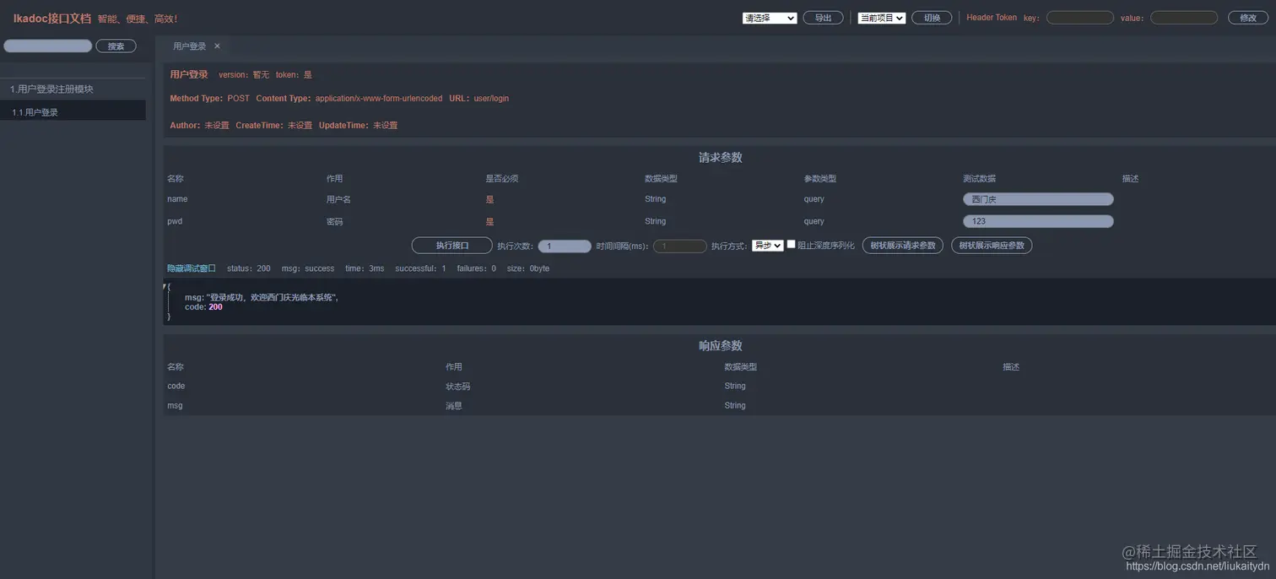Click the 状态码 cell in the response table
1276x579 pixels.
457,387
